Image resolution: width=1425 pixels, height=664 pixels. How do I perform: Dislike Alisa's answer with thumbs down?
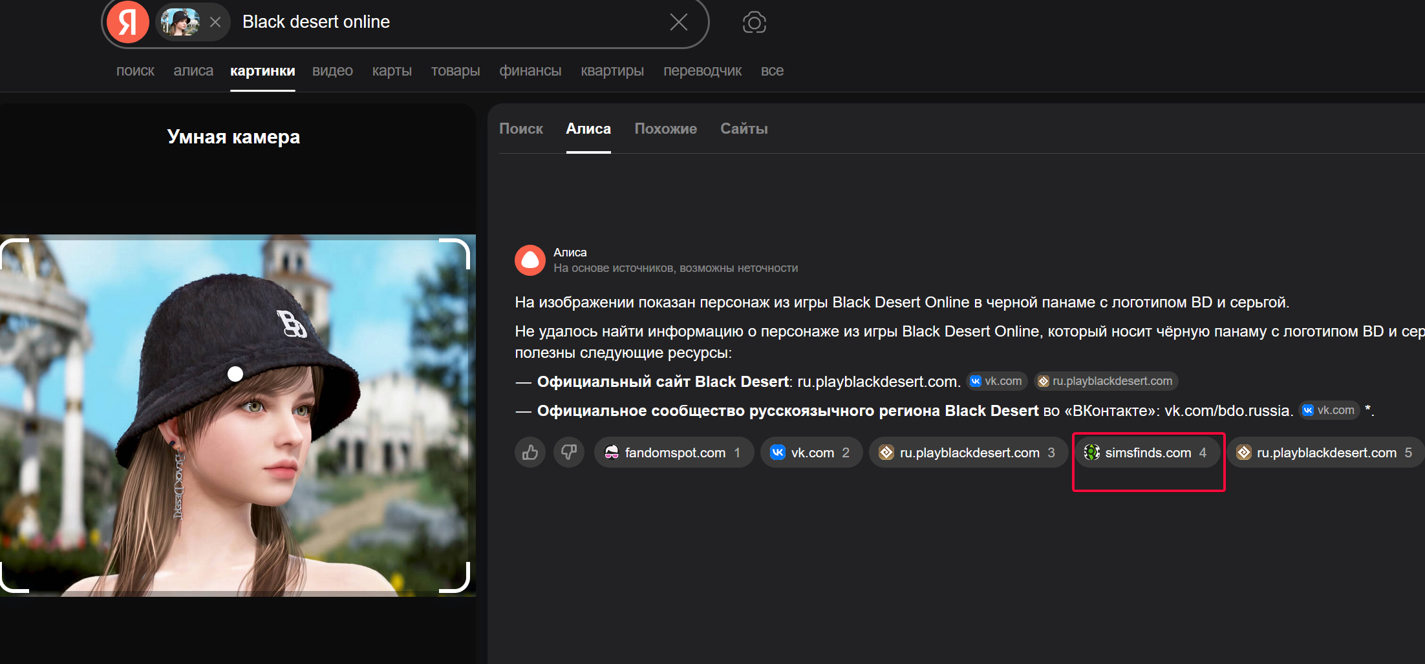point(569,452)
